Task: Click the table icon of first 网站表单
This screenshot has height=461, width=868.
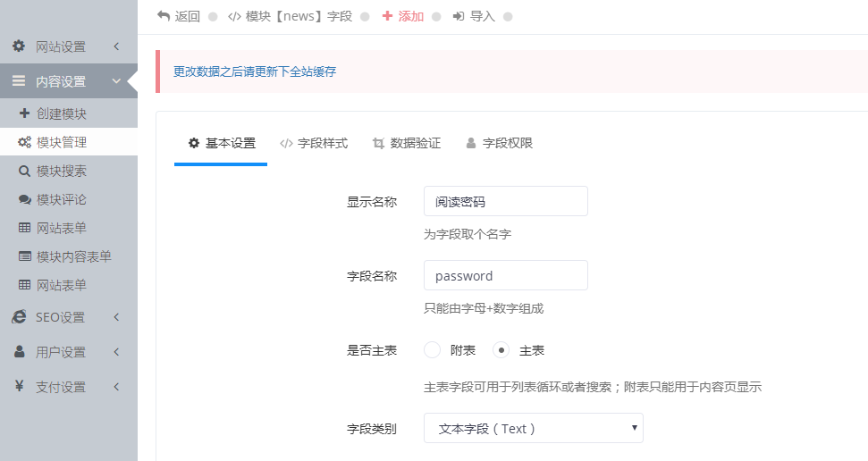Action: point(24,228)
